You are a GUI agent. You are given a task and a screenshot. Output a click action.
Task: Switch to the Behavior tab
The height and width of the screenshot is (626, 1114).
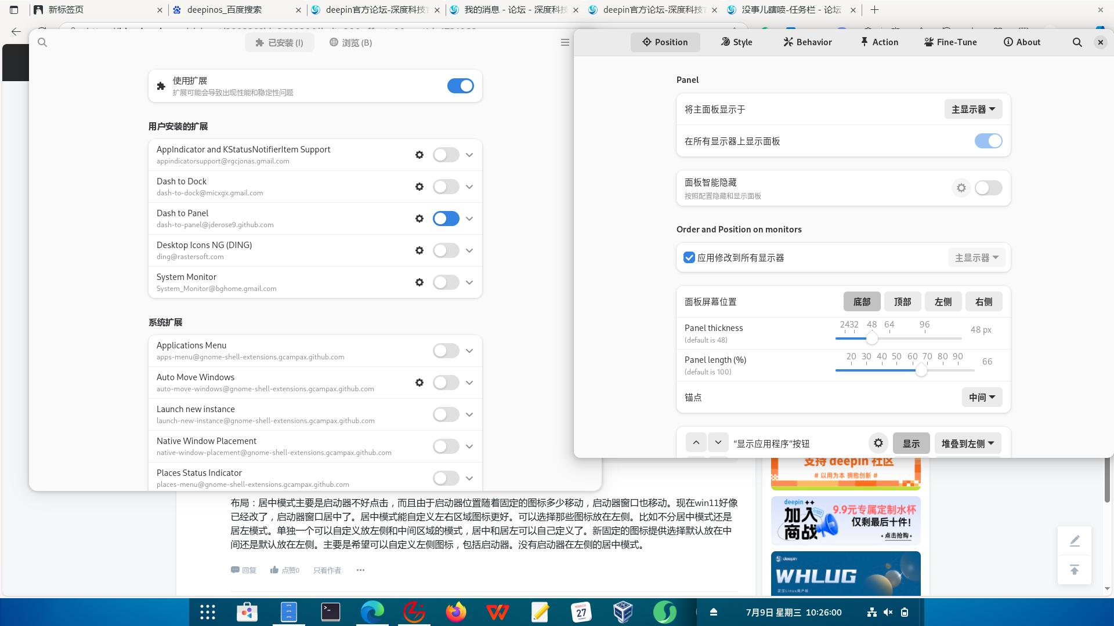[x=807, y=42]
